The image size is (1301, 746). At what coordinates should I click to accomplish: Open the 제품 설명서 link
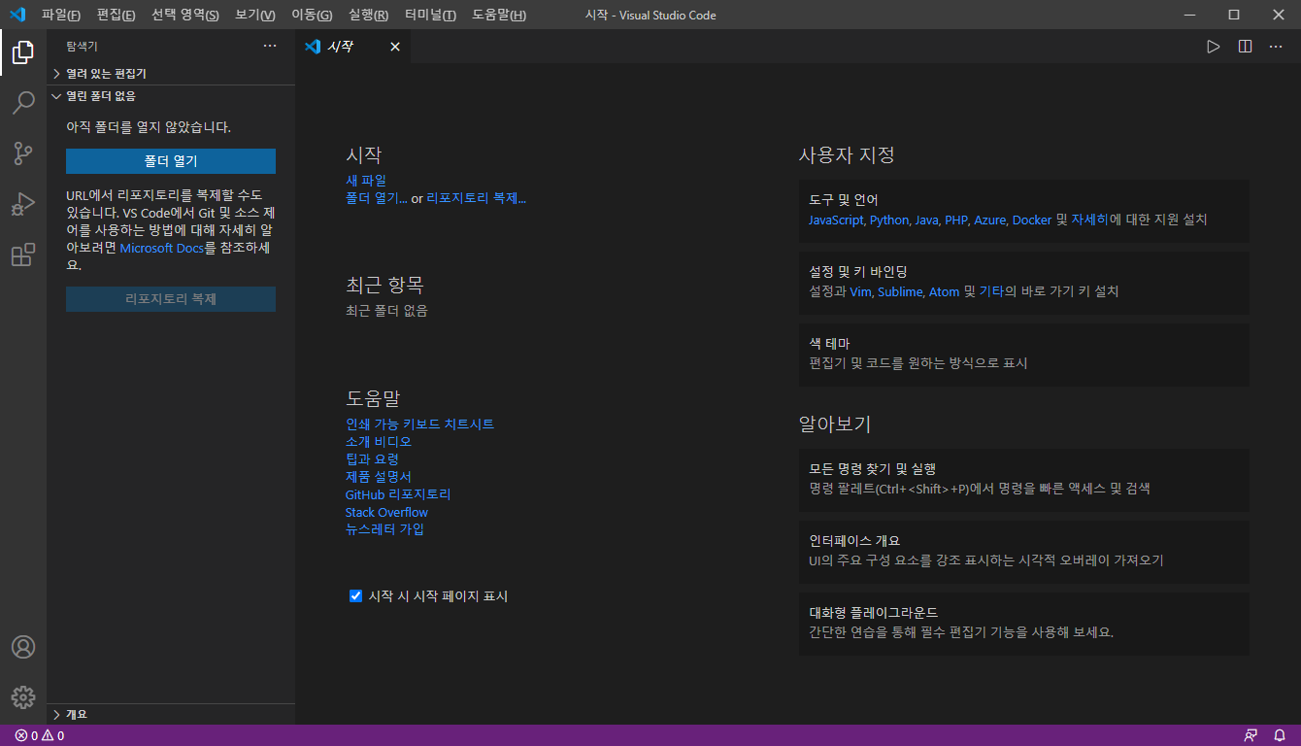click(x=379, y=477)
